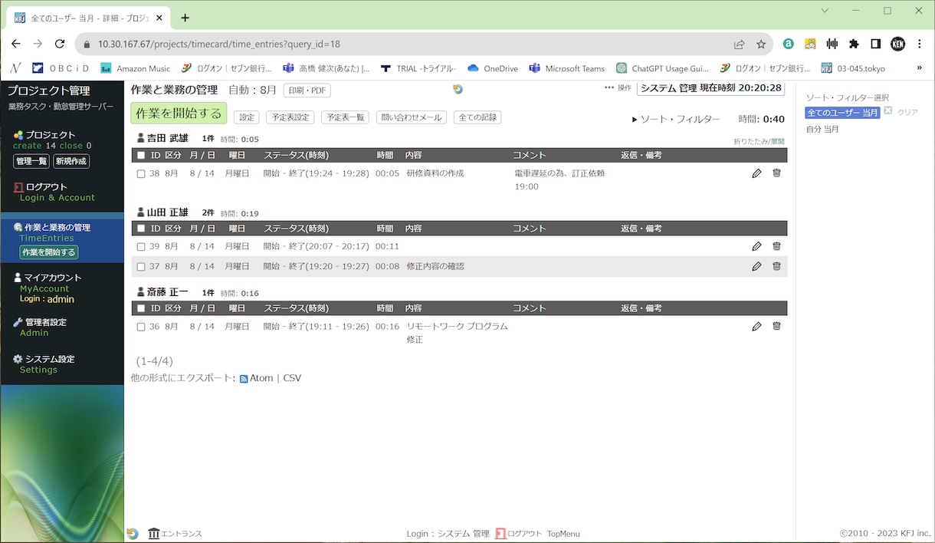Screen dimensions: 935x543
Task: Check the box for entry 38
Action: tap(141, 174)
